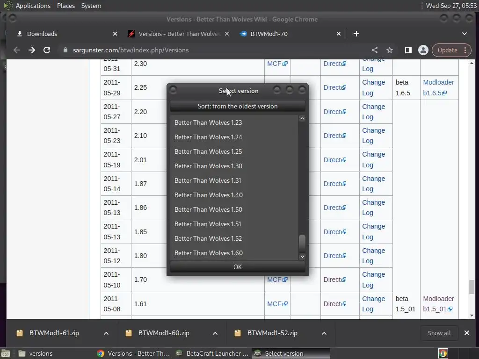Image resolution: width=479 pixels, height=359 pixels.
Task: Click the version list scrollbar thumb
Action: [302, 243]
